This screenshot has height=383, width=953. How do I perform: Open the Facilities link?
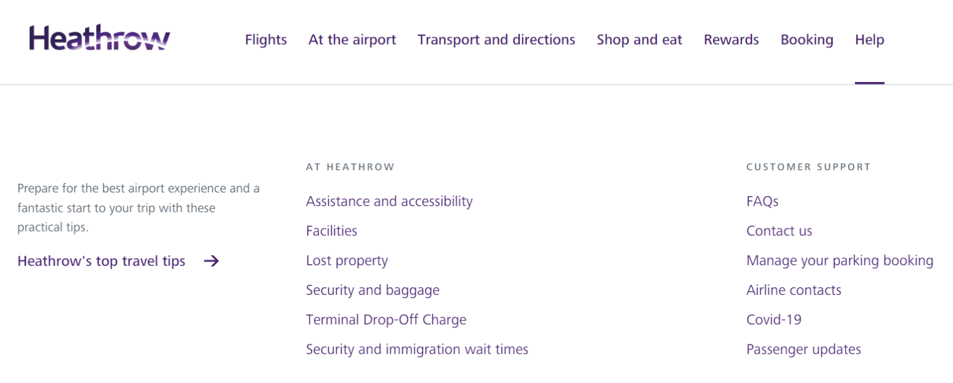coord(331,231)
